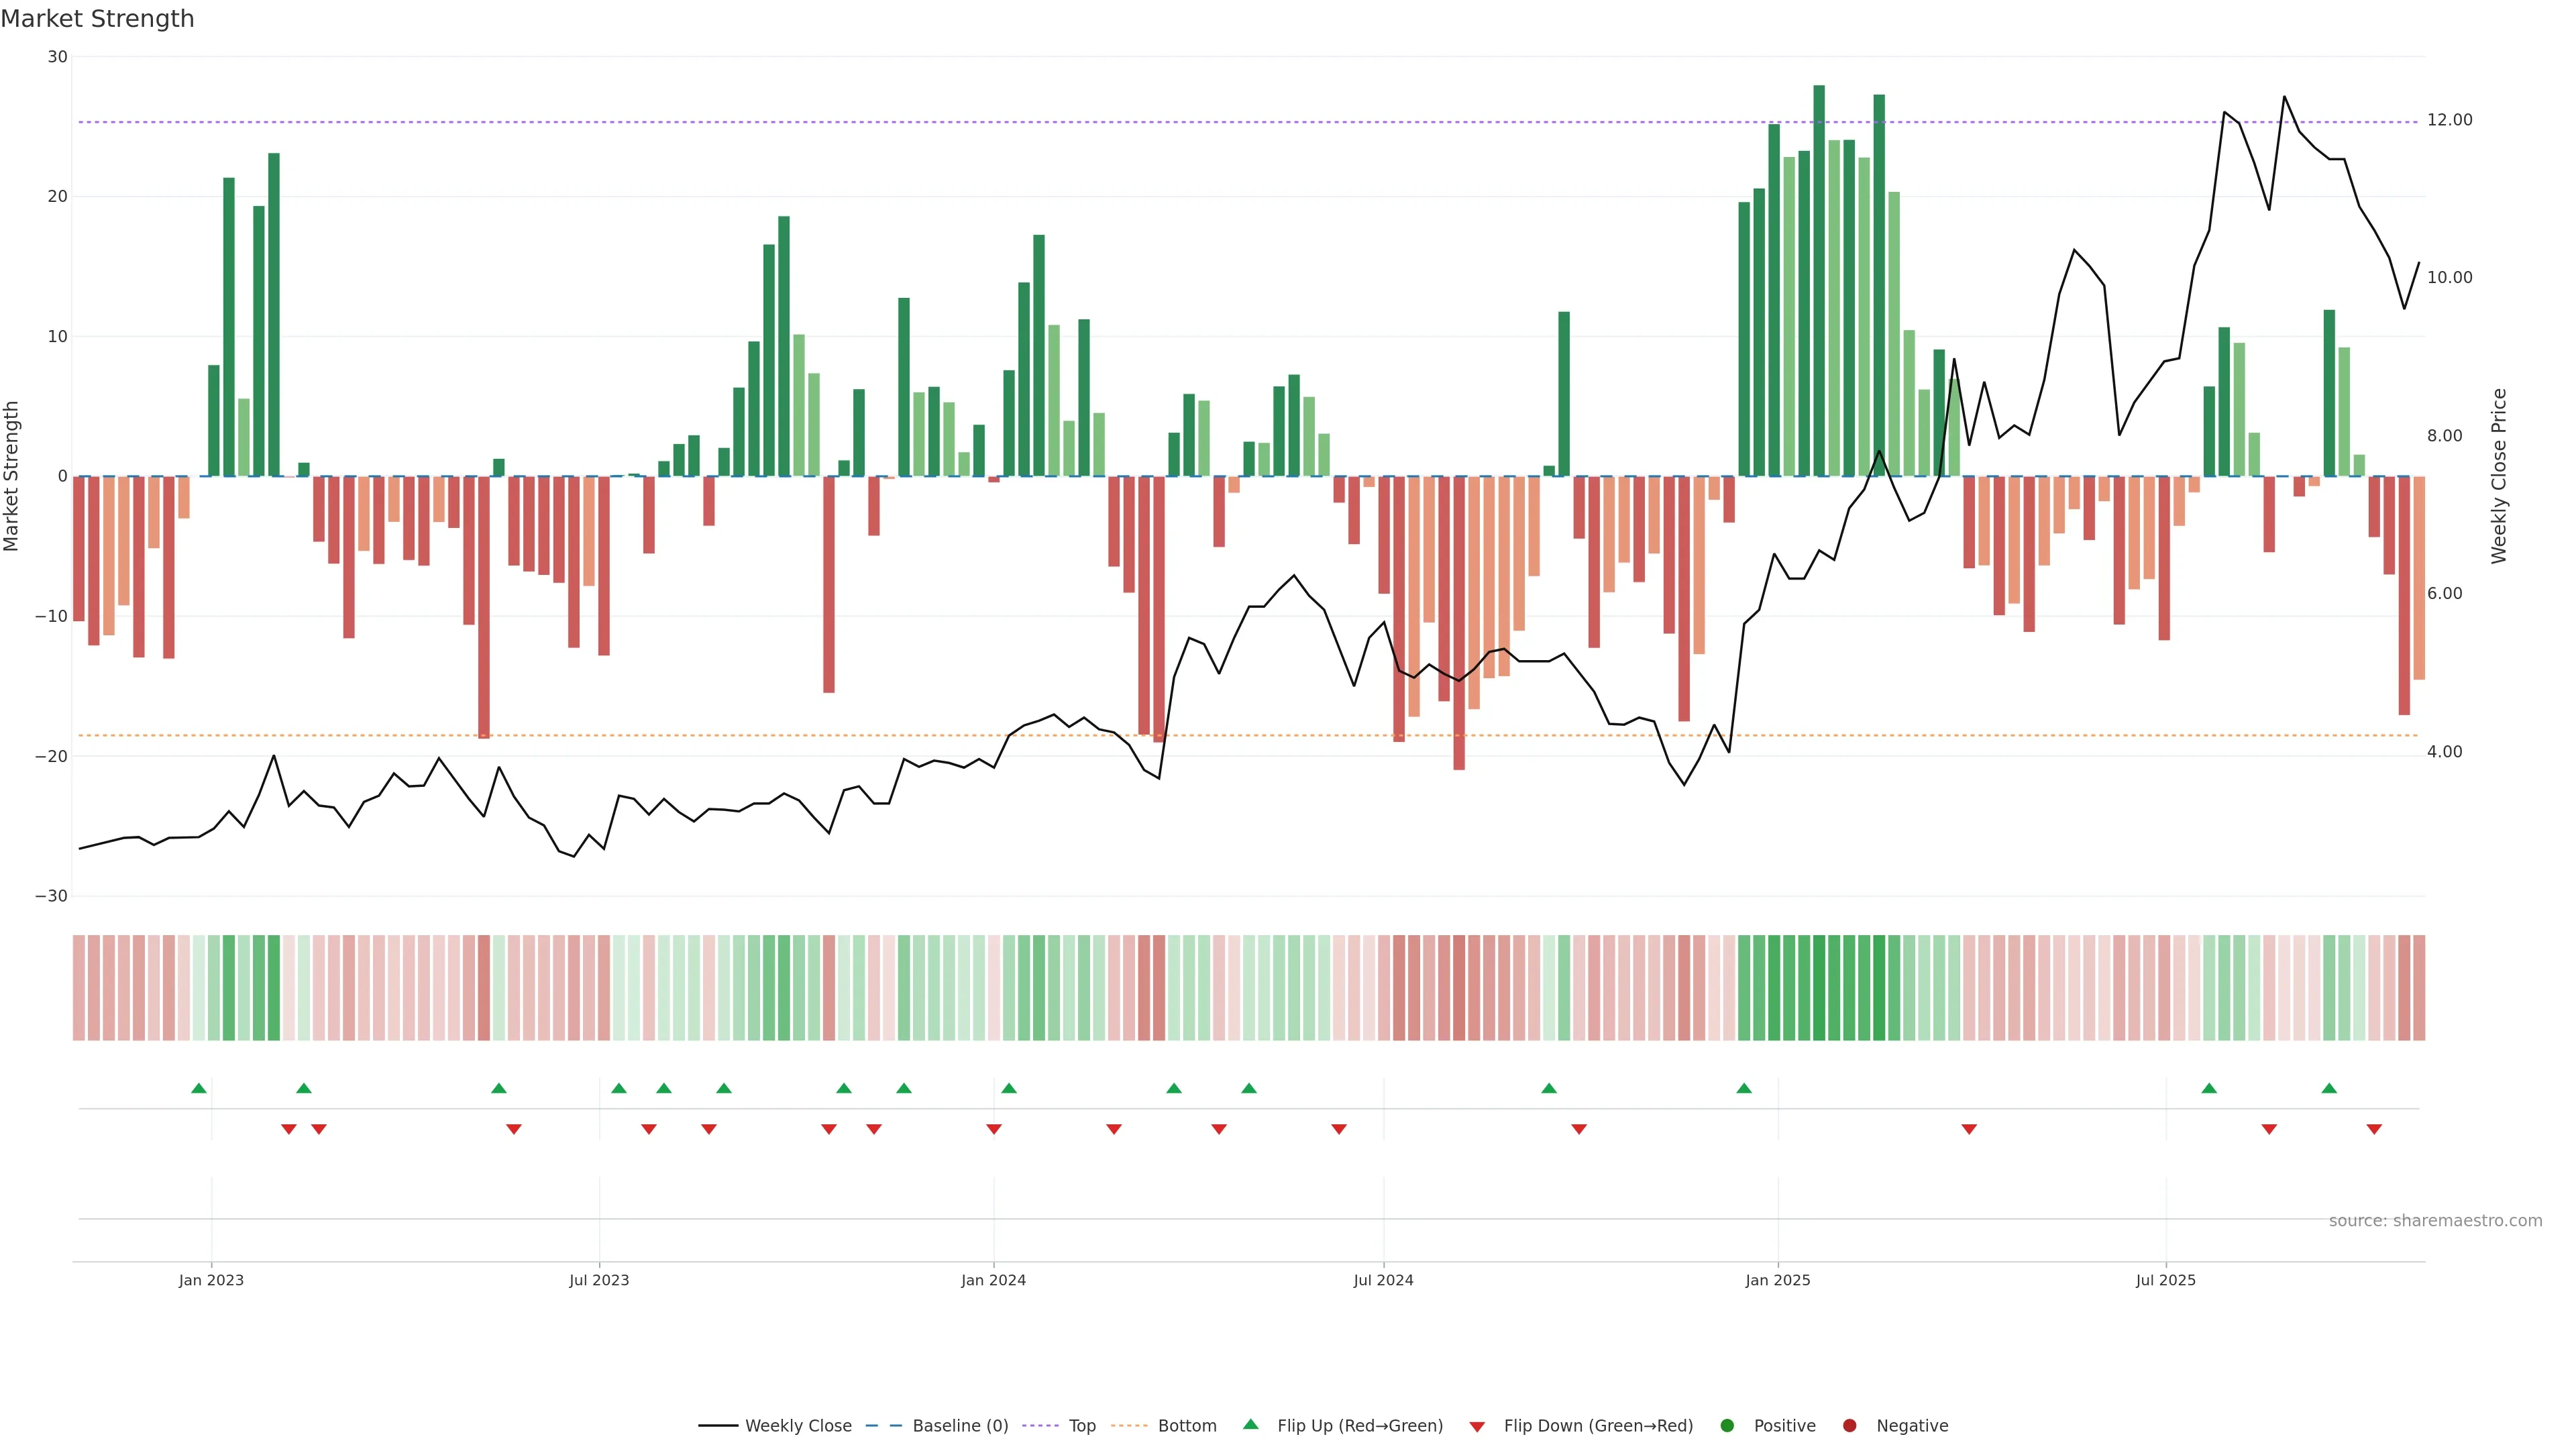Click the Flip Down red triangle legend icon
Image resolution: width=2576 pixels, height=1449 pixels.
click(1476, 1427)
